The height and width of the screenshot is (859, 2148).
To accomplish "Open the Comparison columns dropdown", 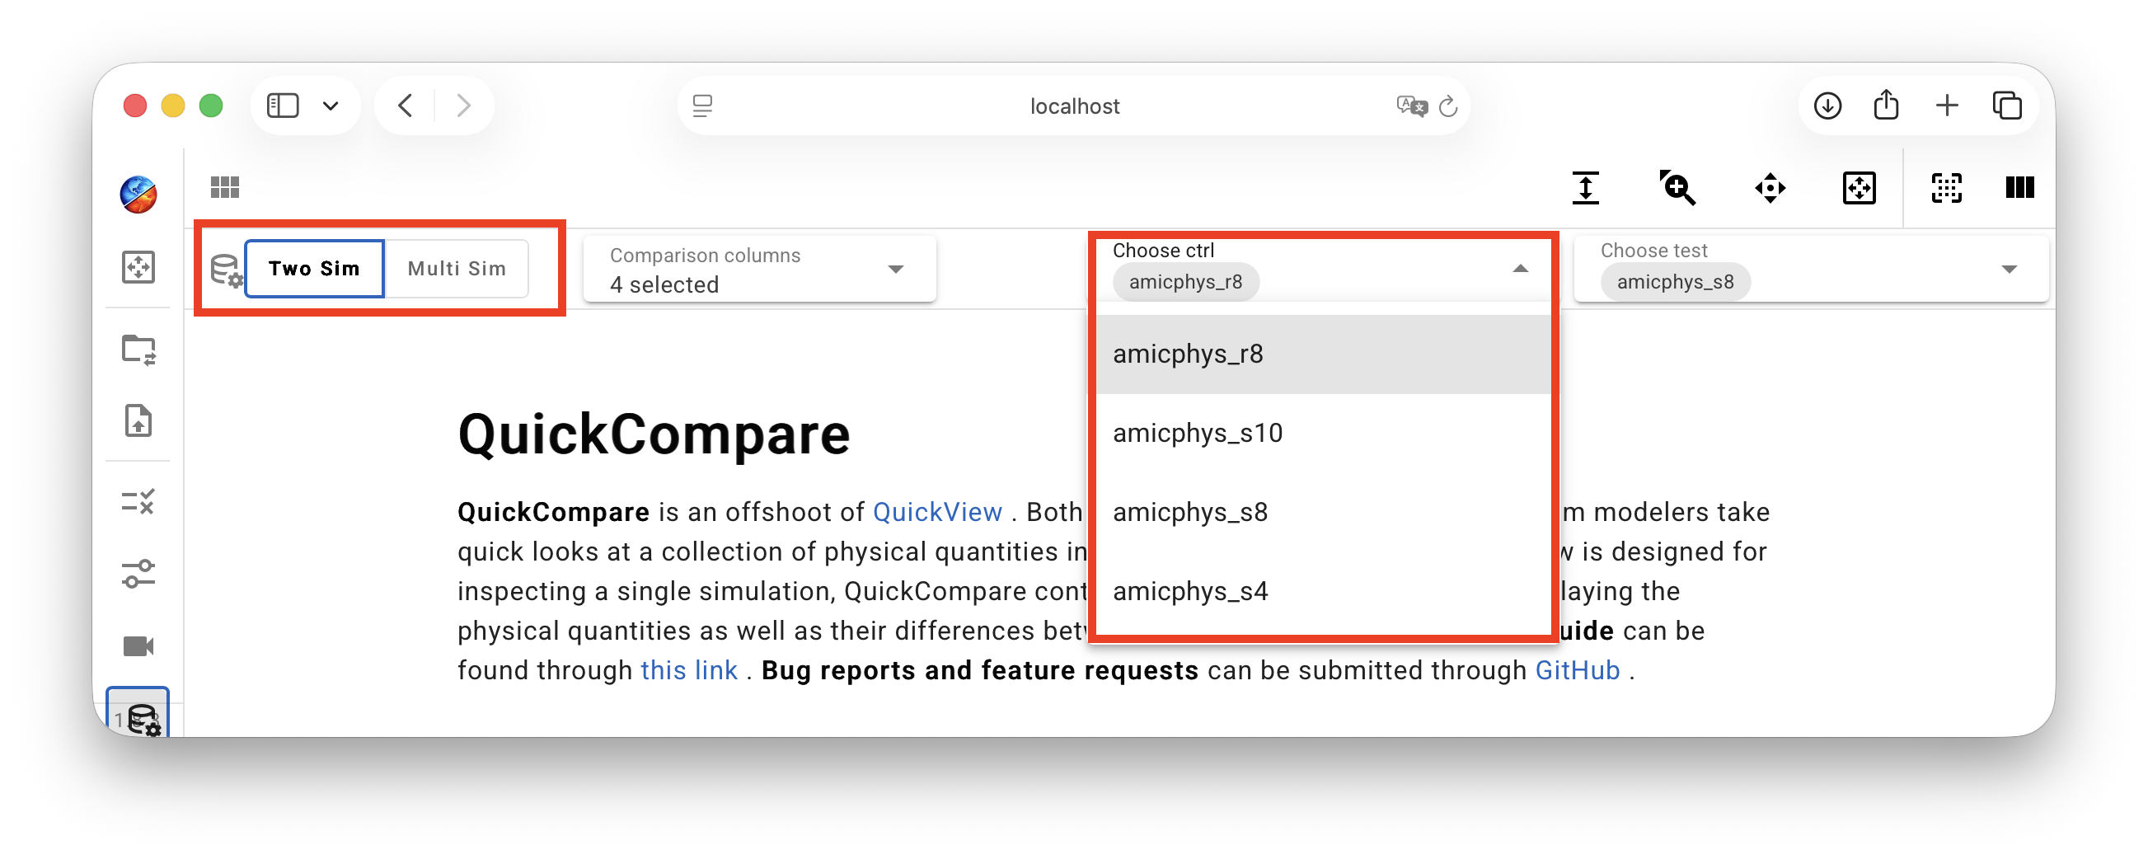I will (760, 270).
